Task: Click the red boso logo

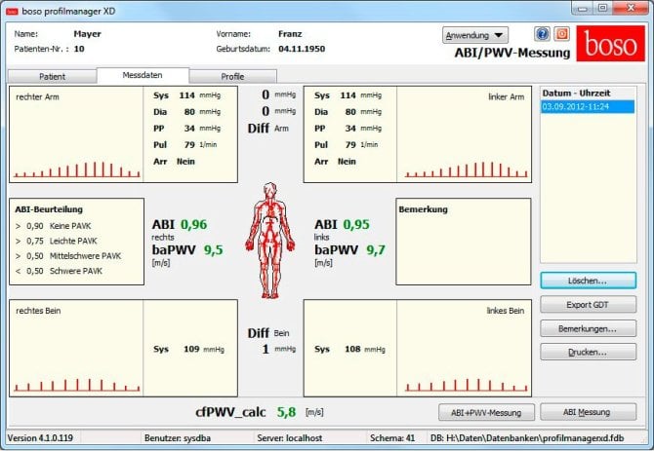Action: [x=607, y=45]
